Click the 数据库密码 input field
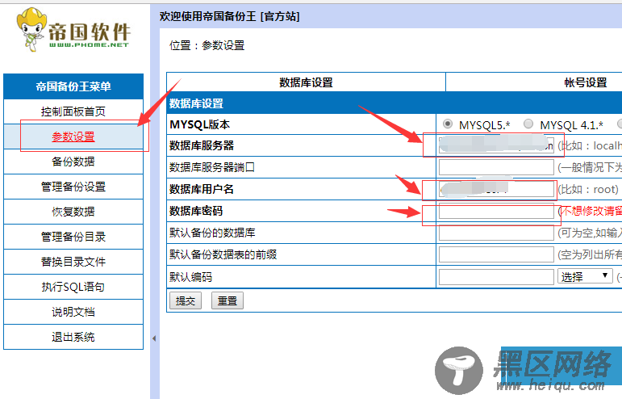Image resolution: width=622 pixels, height=399 pixels. tap(496, 211)
